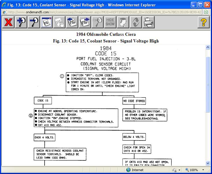Click the Internet zone globe in status bar
Screen dimensions: 212x174
[128, 170]
